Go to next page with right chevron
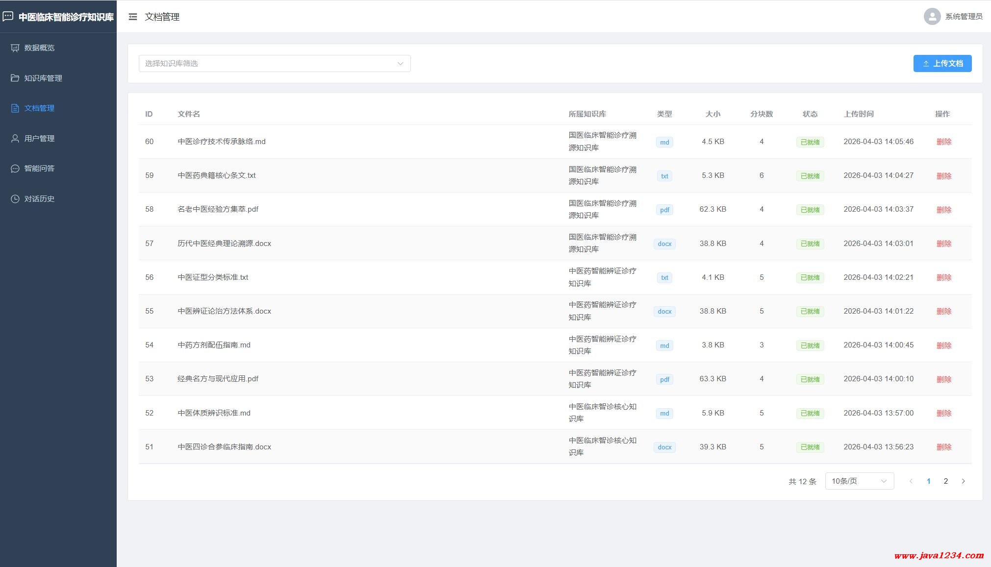This screenshot has height=567, width=991. click(963, 481)
